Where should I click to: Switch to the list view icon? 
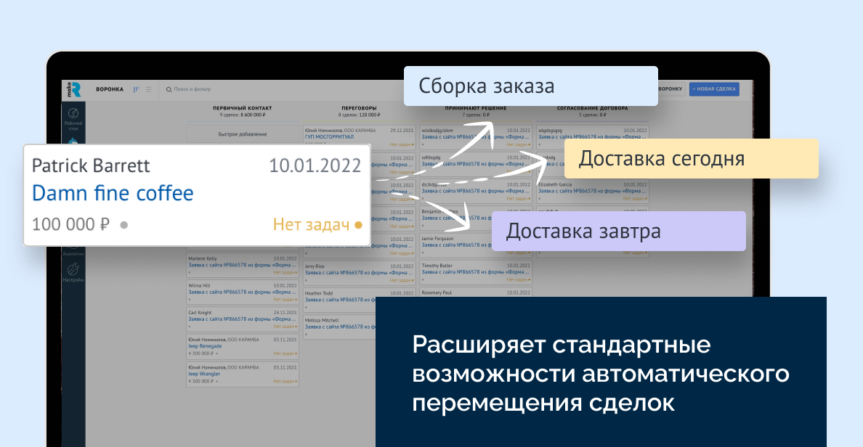click(149, 89)
